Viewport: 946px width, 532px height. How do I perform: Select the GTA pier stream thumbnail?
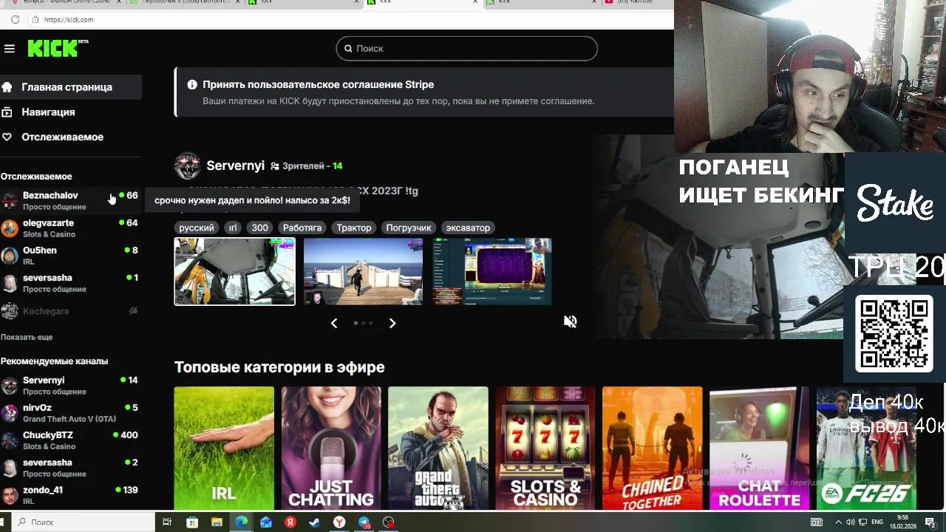(x=363, y=271)
